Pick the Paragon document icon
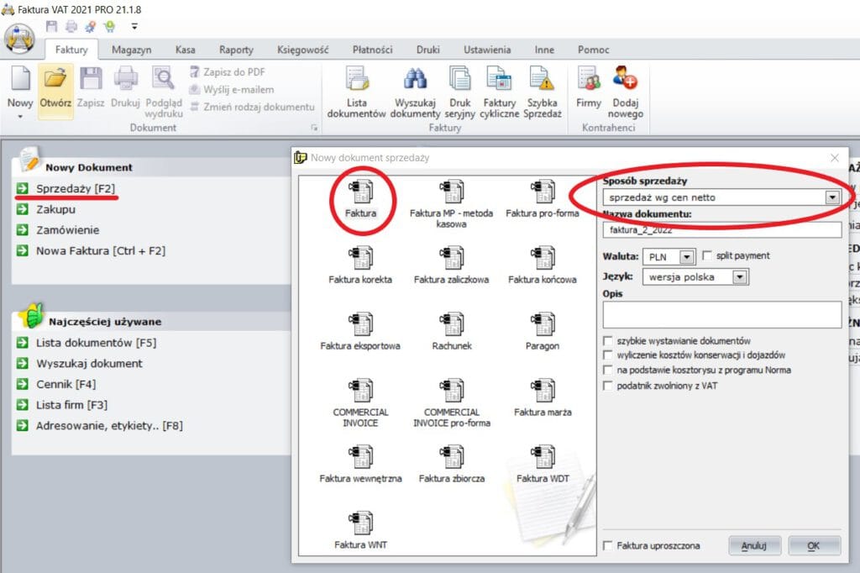This screenshot has height=573, width=860. [x=542, y=323]
